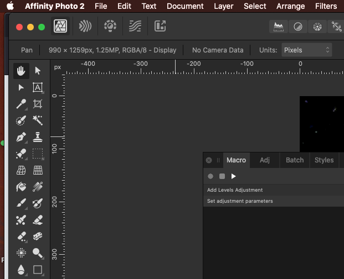Select the pixel grid dotted tool
This screenshot has height=279, width=344.
21,253
